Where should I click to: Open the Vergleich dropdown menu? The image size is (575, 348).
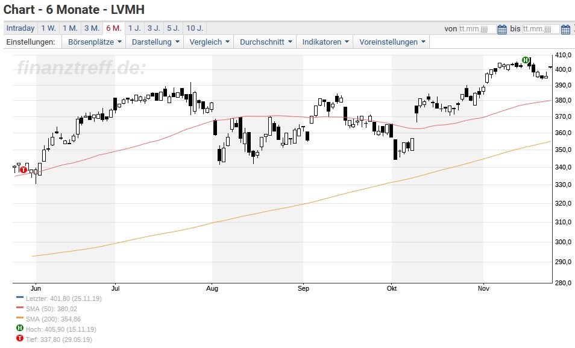(x=209, y=42)
